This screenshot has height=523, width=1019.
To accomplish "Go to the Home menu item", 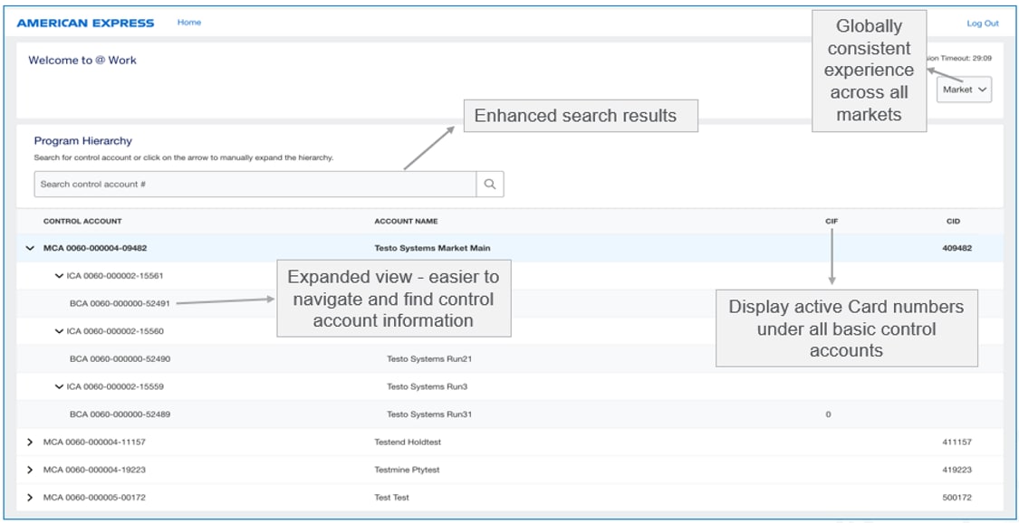I will [189, 23].
